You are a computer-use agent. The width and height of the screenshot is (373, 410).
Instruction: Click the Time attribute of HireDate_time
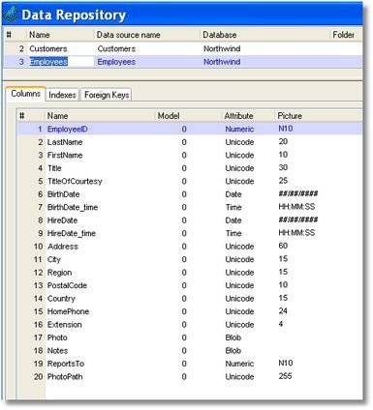point(233,233)
